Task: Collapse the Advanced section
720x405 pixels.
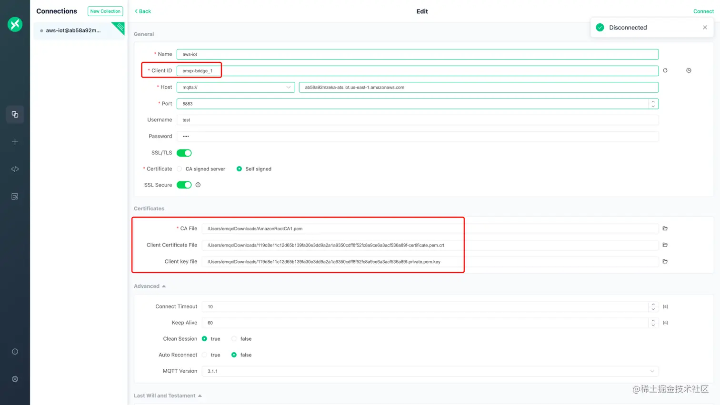Action: [150, 286]
